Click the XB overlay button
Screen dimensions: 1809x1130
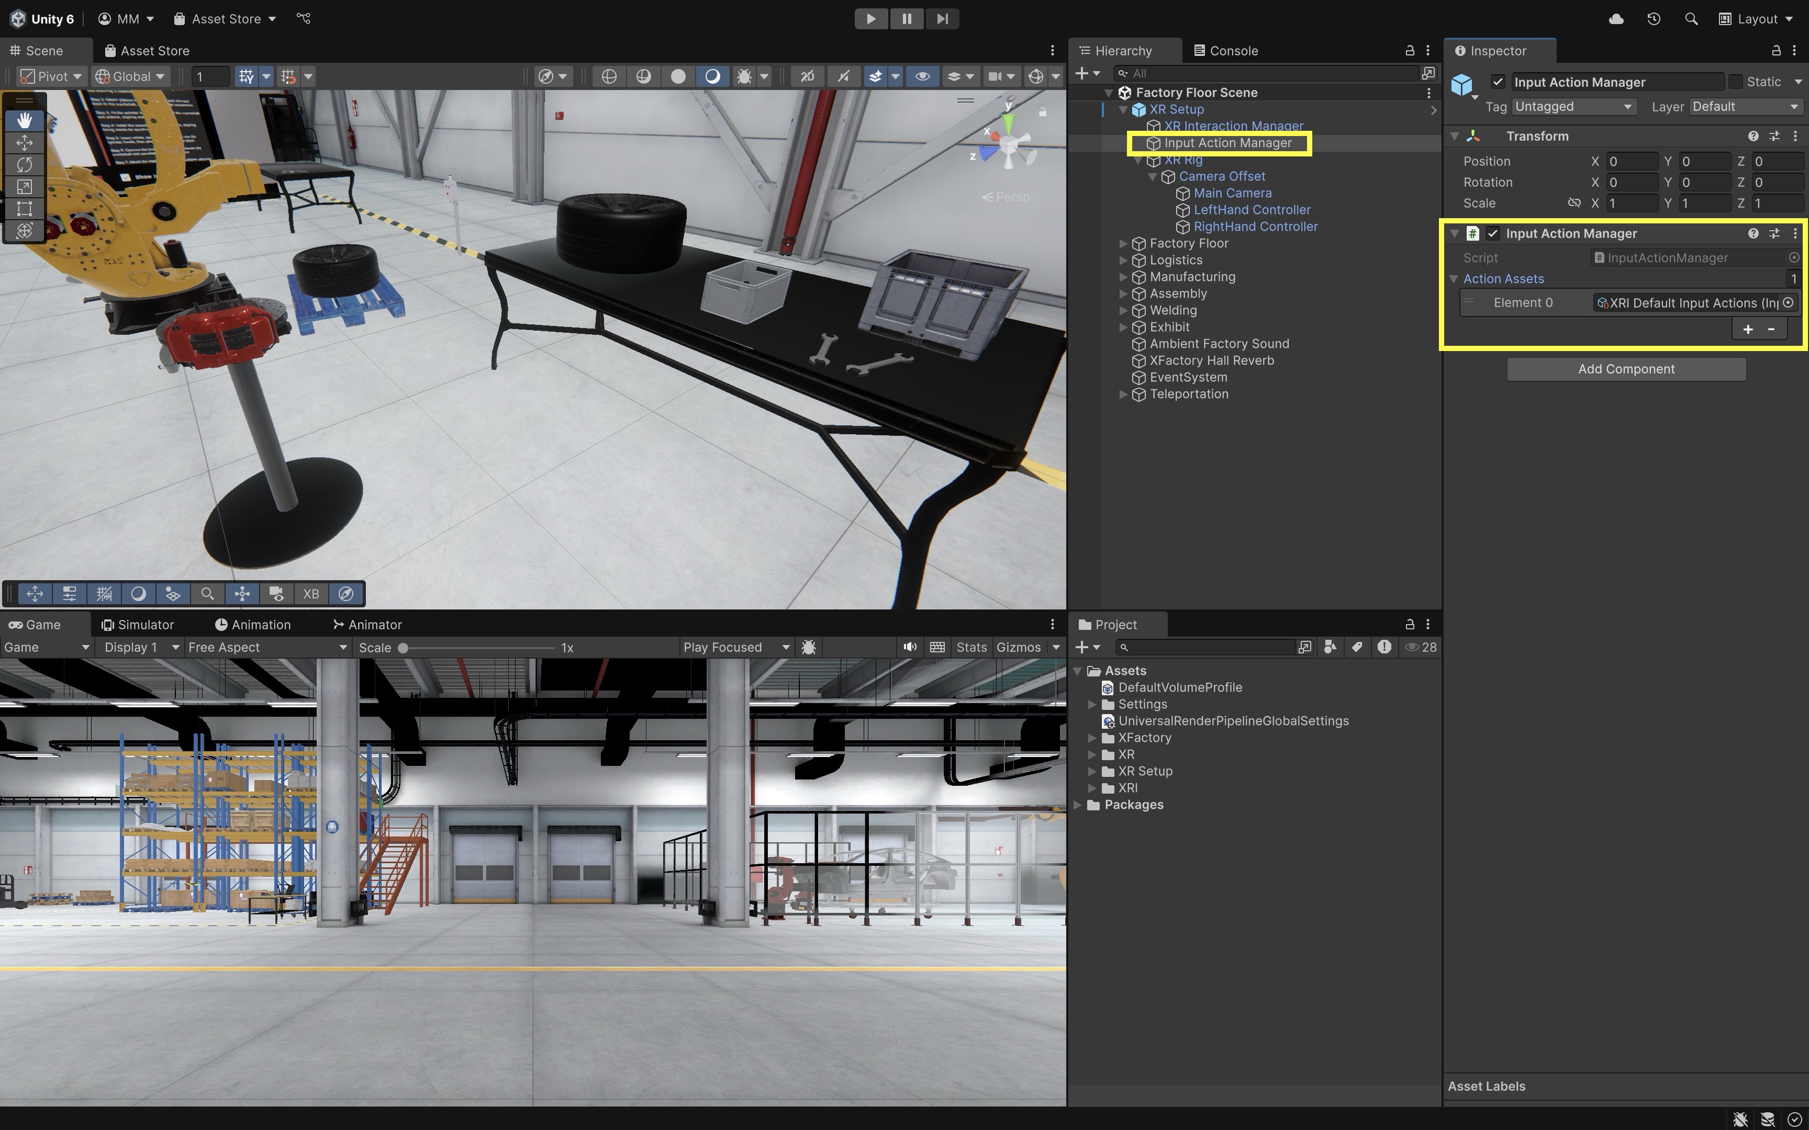[x=311, y=594]
